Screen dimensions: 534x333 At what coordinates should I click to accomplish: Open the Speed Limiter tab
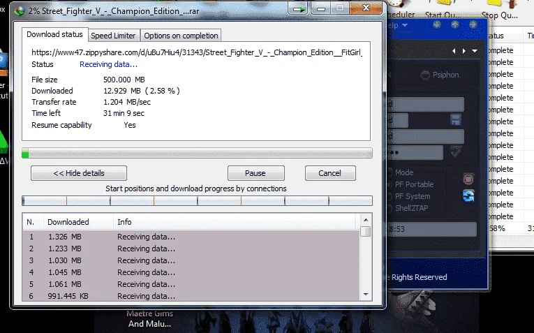pos(113,36)
